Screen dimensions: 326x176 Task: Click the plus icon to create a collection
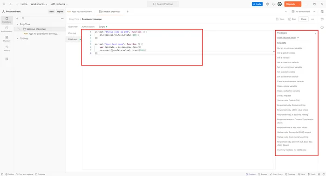pyautogui.click(x=17, y=19)
